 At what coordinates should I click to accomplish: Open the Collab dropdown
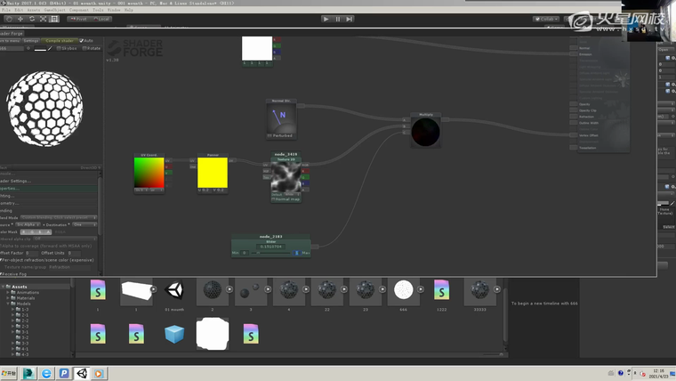click(x=544, y=19)
